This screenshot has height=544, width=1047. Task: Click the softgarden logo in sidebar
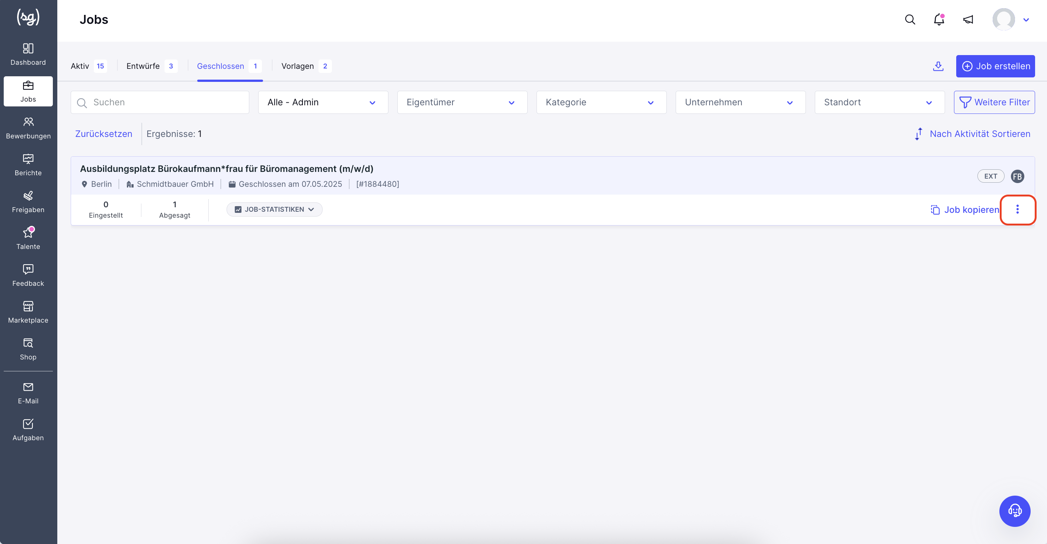pyautogui.click(x=28, y=17)
